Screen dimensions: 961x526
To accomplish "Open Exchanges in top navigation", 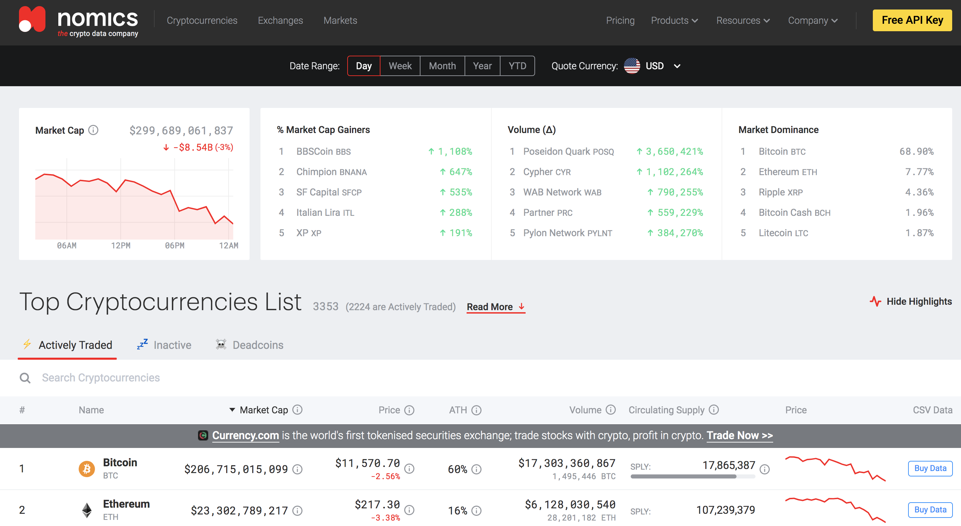I will [280, 21].
